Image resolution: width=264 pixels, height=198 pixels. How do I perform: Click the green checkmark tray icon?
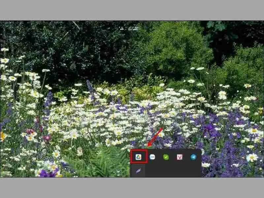[166, 157]
